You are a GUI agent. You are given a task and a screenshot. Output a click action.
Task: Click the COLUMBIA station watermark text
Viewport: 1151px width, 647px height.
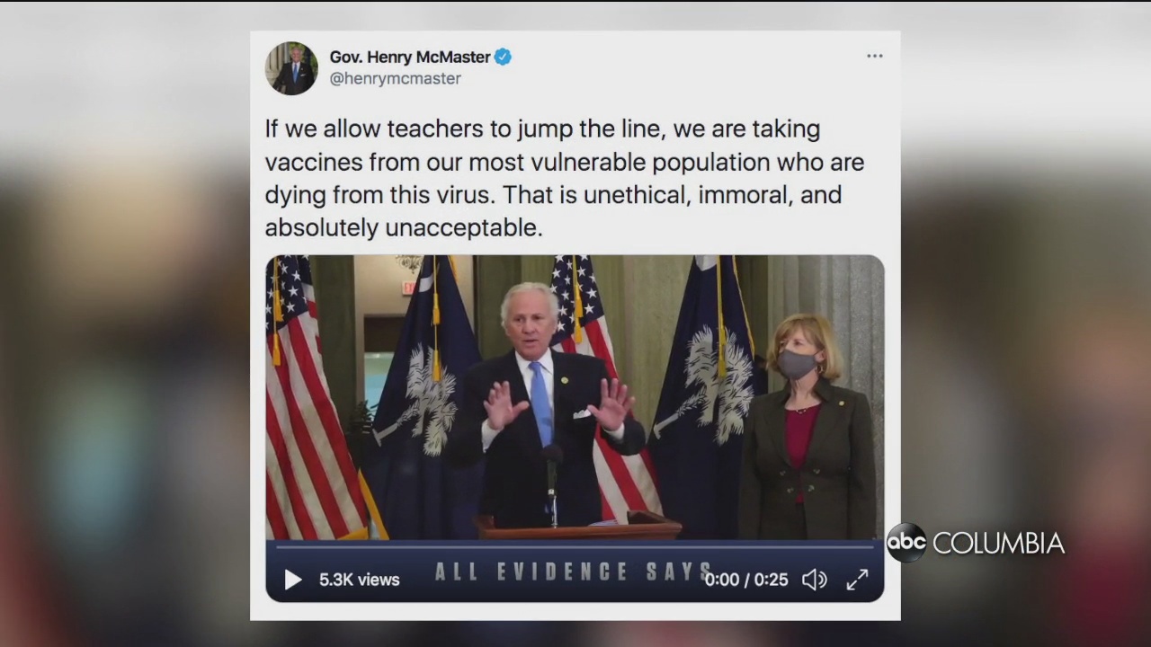[x=998, y=544]
